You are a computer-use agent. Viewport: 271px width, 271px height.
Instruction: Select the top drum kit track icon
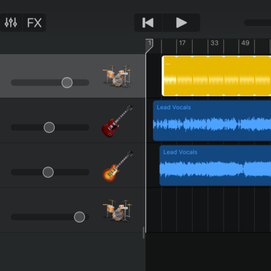(117, 76)
